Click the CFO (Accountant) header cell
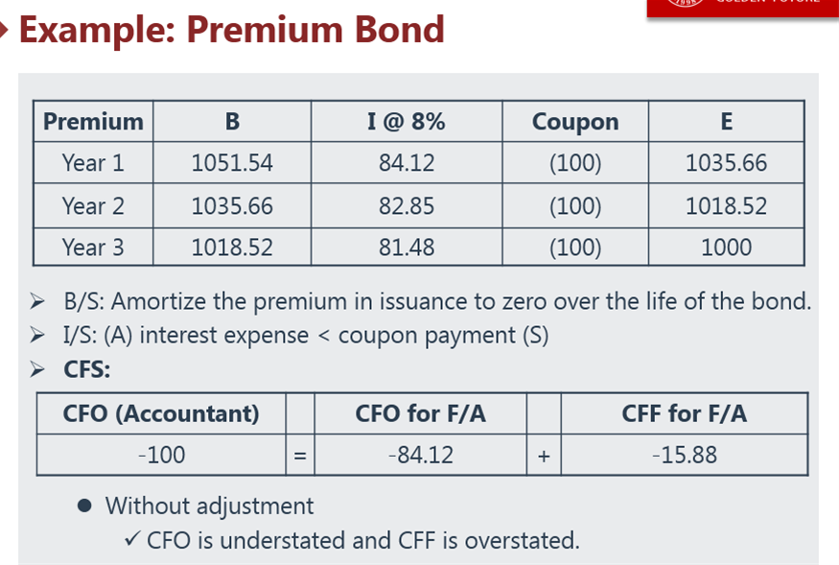Viewport: 839px width, 565px height. pos(161,414)
